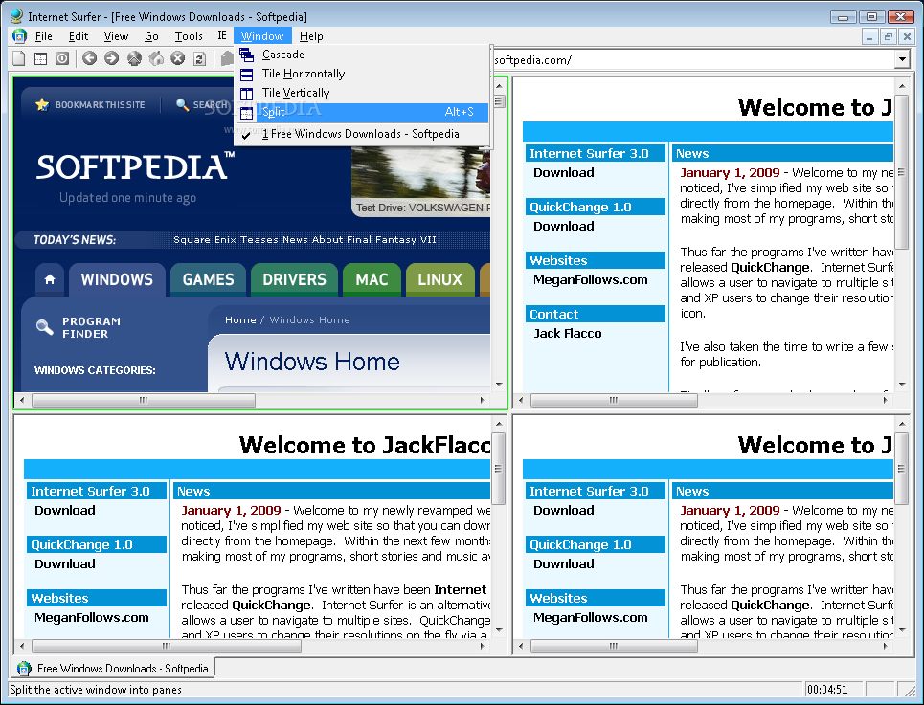
Task: Choose Tile Horizontally menu entry
Action: (x=362, y=74)
